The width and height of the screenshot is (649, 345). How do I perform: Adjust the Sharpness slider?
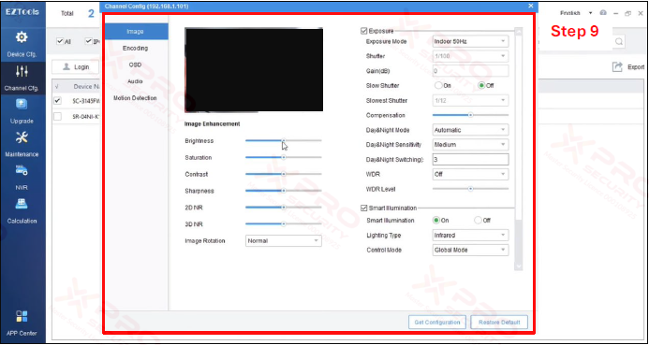tap(284, 191)
